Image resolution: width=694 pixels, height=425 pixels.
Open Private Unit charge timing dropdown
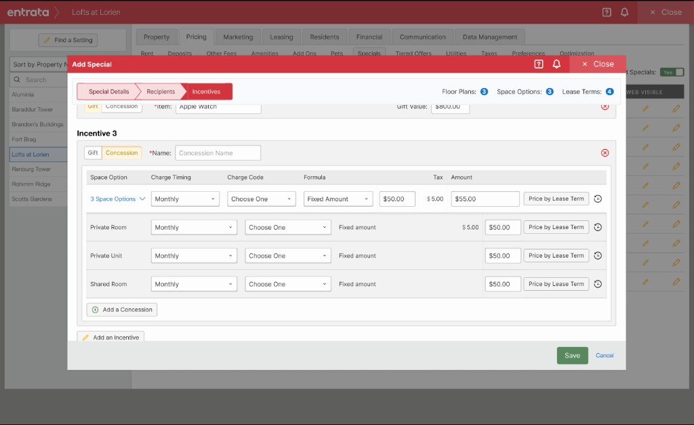[194, 256]
